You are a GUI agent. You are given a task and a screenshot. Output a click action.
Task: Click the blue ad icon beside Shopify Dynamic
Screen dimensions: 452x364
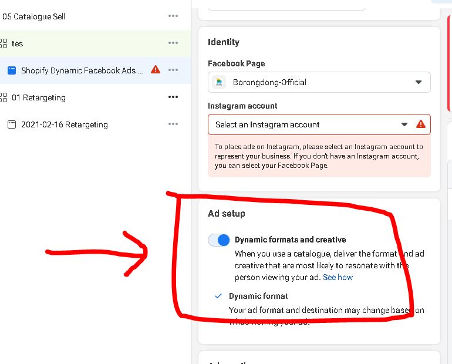coord(12,70)
